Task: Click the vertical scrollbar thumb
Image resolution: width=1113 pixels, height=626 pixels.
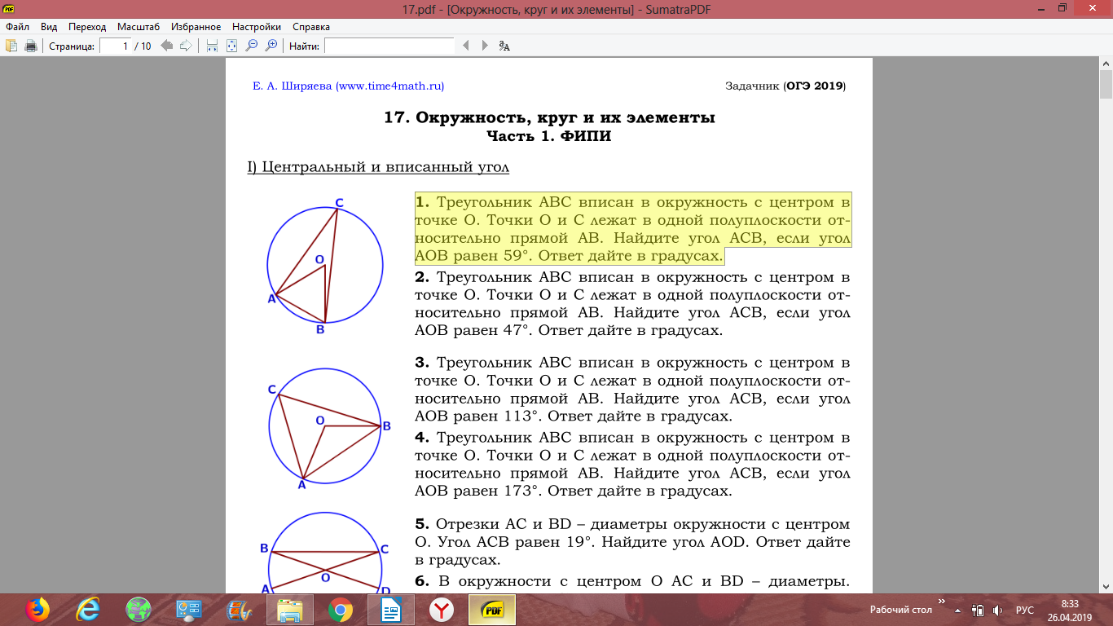Action: [x=1106, y=85]
